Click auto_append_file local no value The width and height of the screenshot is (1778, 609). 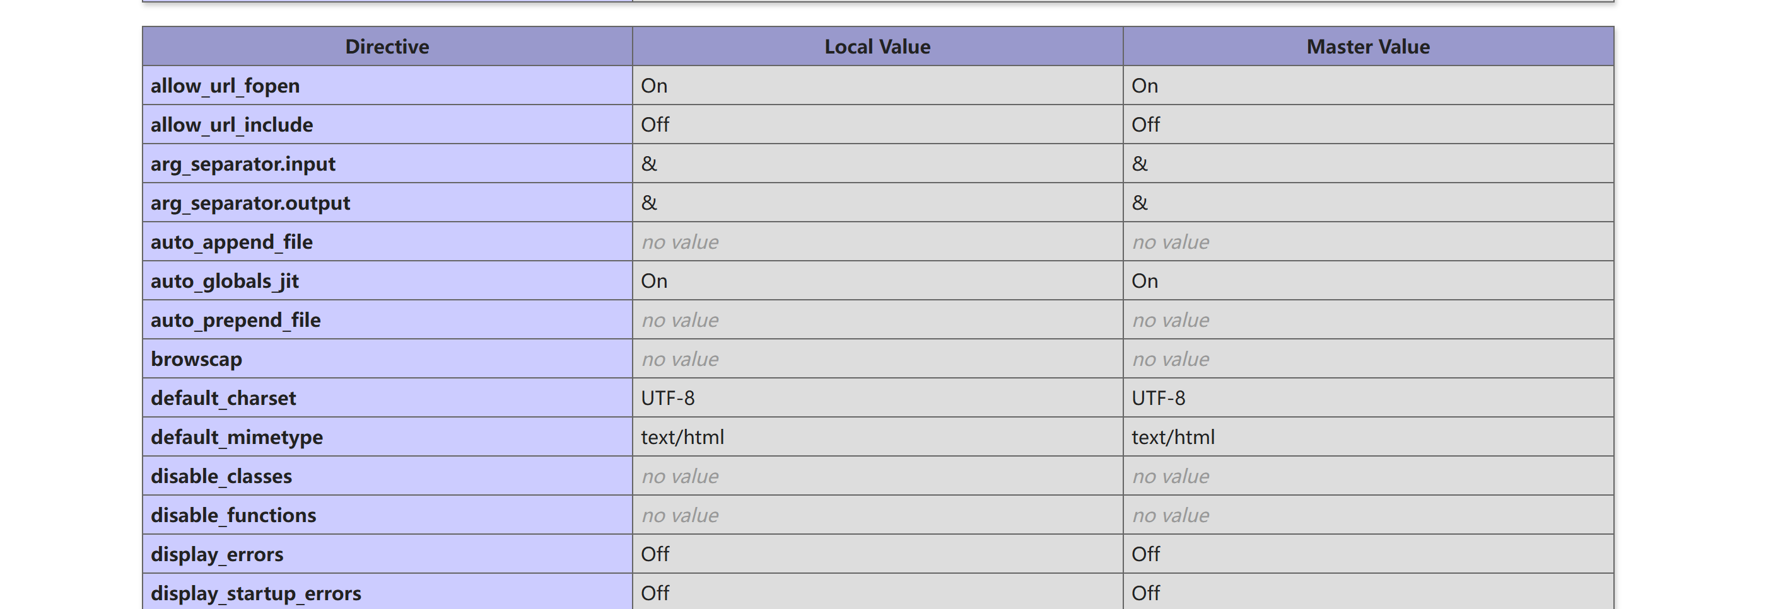tap(680, 242)
